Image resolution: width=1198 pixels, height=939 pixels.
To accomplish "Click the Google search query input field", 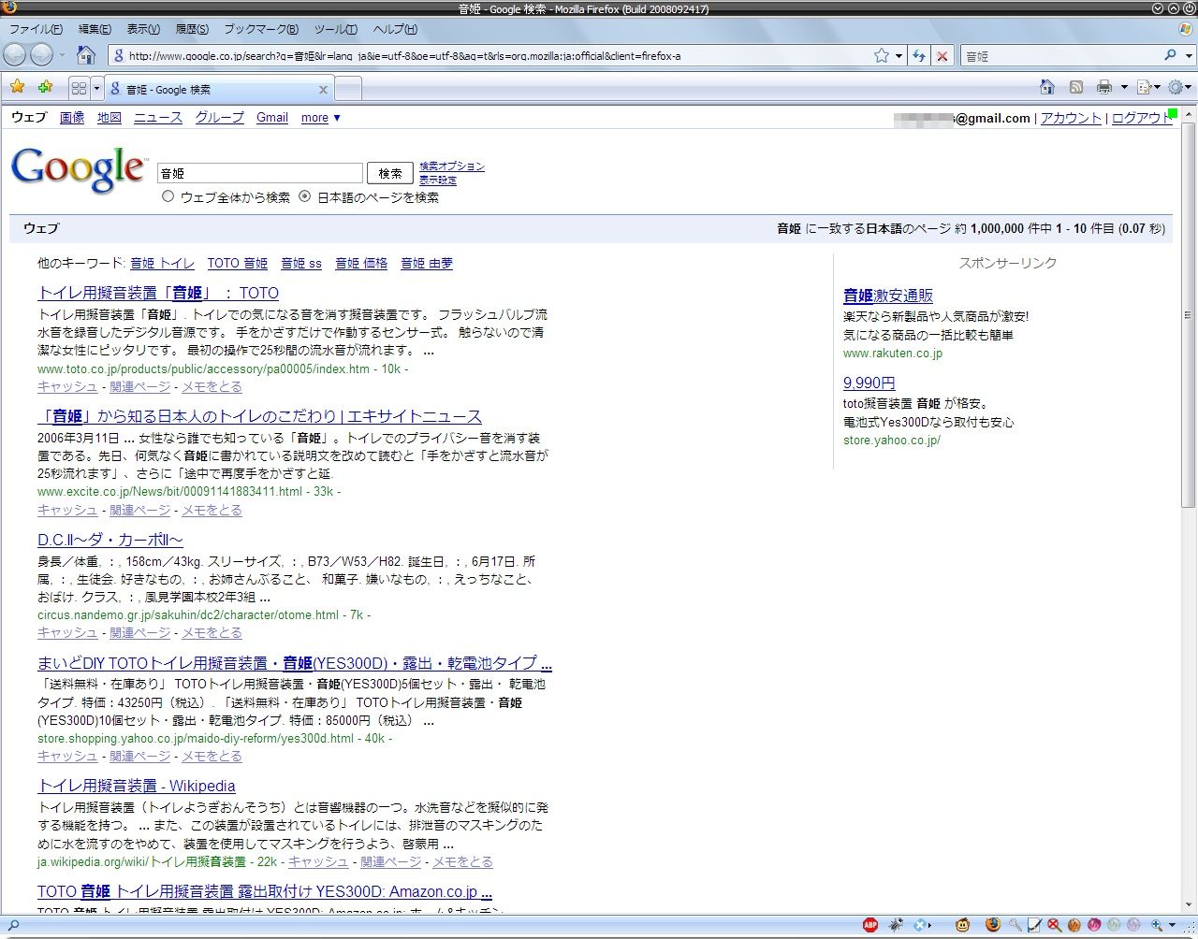I will tap(260, 173).
